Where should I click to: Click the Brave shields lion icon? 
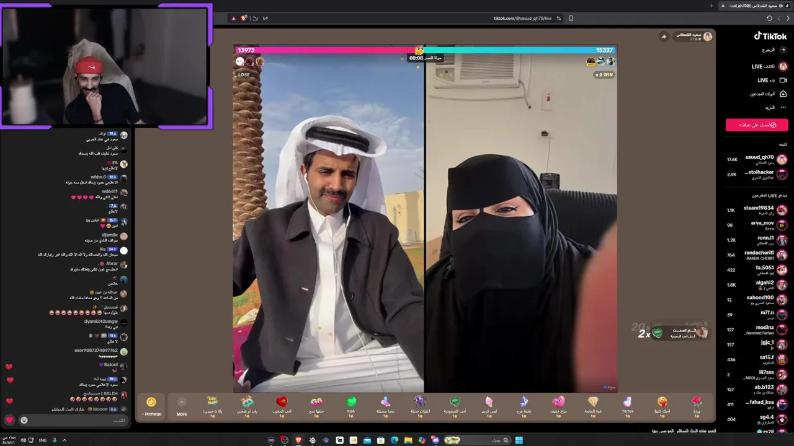point(244,18)
